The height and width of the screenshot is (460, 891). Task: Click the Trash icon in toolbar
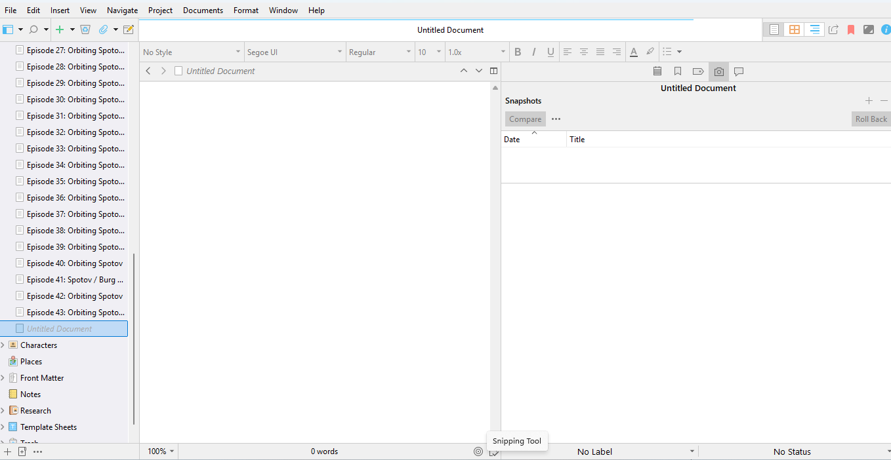85,29
